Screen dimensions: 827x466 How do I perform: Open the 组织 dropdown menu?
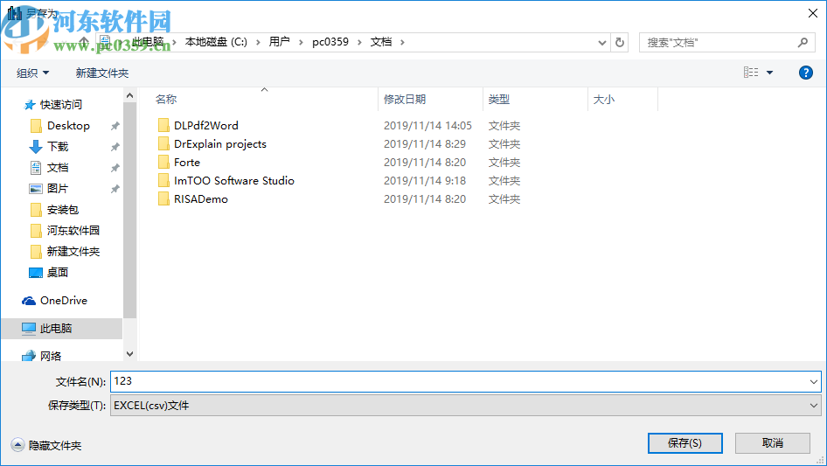coord(32,73)
